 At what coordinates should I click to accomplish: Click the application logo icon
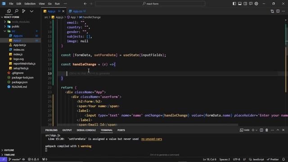click(4, 4)
